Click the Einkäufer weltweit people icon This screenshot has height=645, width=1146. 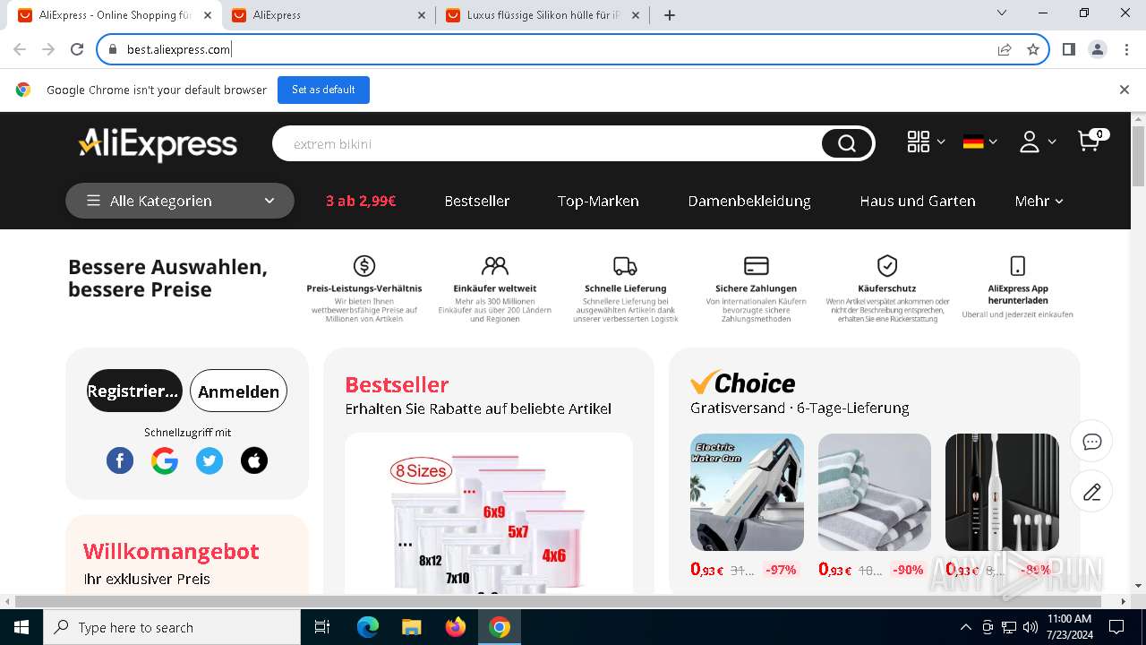(495, 265)
